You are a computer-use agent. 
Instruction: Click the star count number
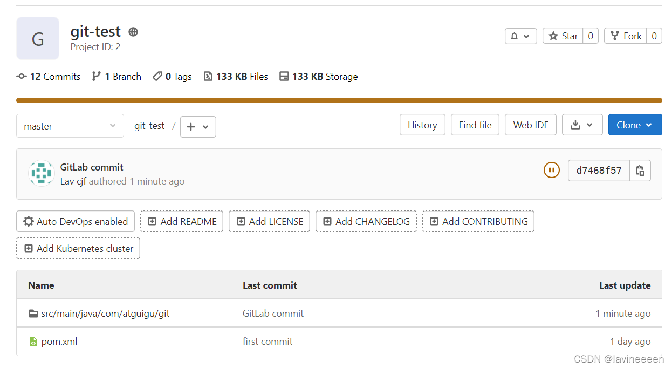591,36
